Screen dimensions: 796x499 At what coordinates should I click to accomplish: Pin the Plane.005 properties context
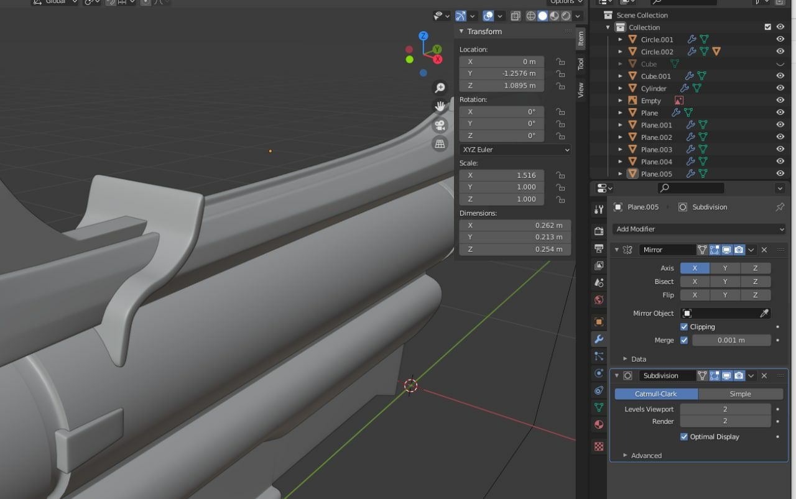(x=780, y=207)
